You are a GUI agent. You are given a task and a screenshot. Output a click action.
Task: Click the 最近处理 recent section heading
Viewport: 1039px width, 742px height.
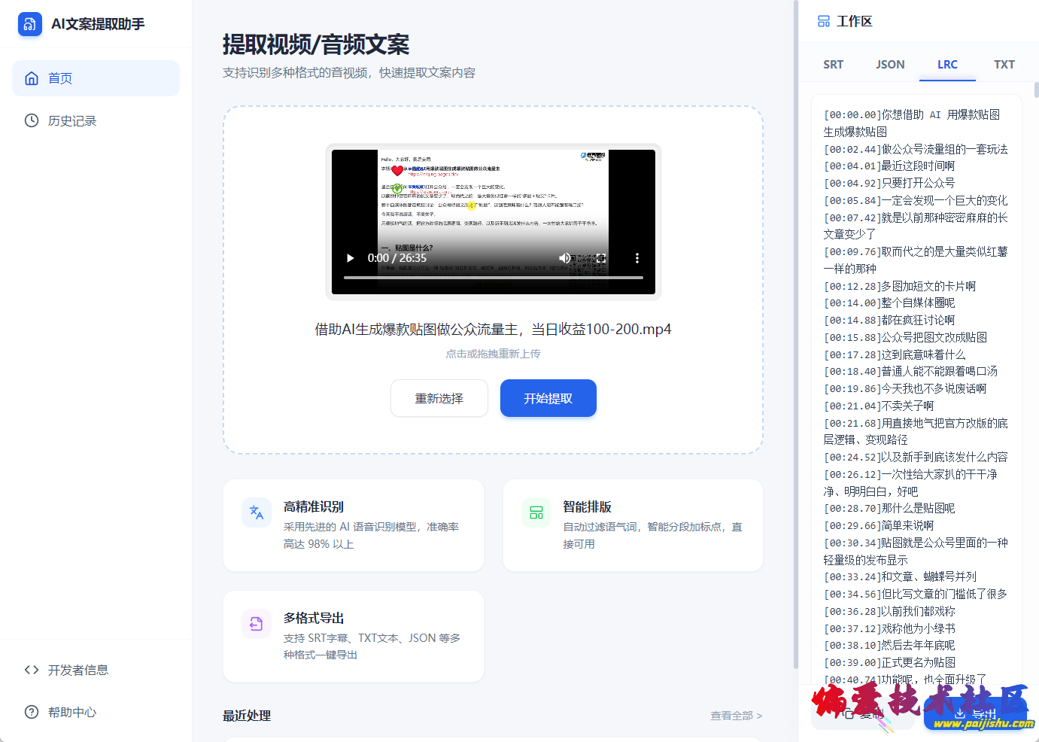coord(247,716)
